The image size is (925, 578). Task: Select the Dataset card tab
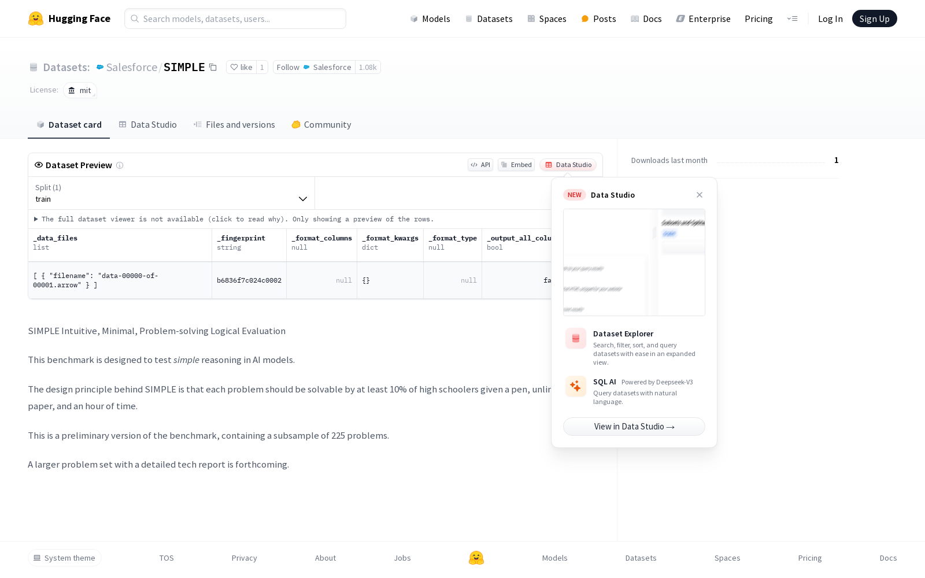pyautogui.click(x=69, y=125)
